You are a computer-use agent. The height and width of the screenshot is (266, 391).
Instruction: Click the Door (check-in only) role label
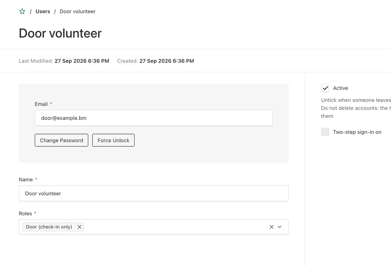point(49,227)
